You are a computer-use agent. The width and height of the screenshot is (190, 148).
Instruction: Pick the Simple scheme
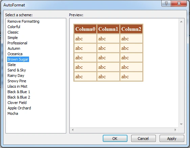coord(13,38)
